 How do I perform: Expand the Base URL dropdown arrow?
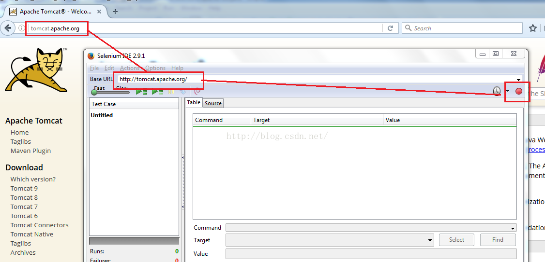coord(519,79)
